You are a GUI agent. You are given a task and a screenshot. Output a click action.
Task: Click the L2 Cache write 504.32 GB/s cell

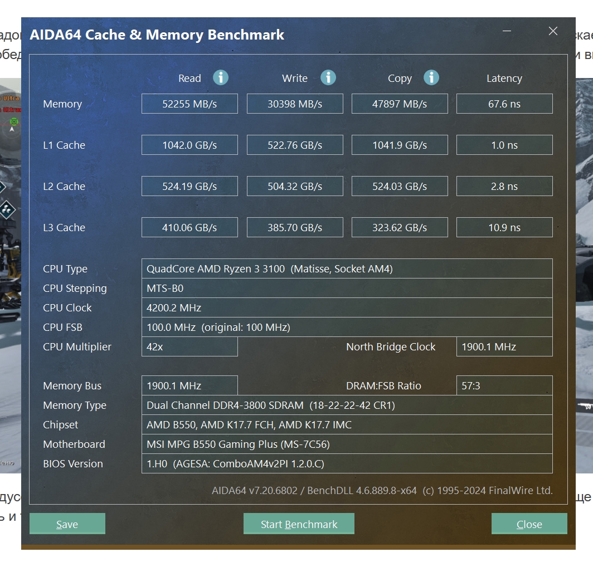point(295,186)
